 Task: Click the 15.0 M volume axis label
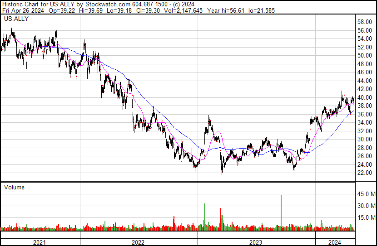[366, 217]
